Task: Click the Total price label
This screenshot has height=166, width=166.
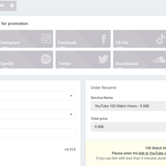Action: pyautogui.click(x=99, y=119)
